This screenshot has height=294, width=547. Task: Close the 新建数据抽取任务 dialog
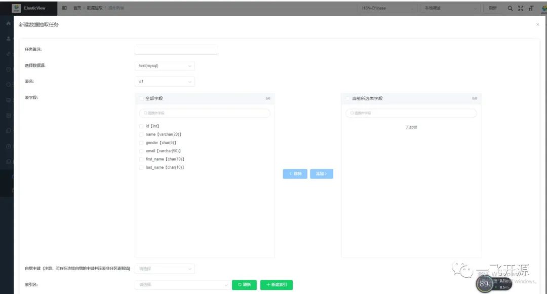[537, 24]
